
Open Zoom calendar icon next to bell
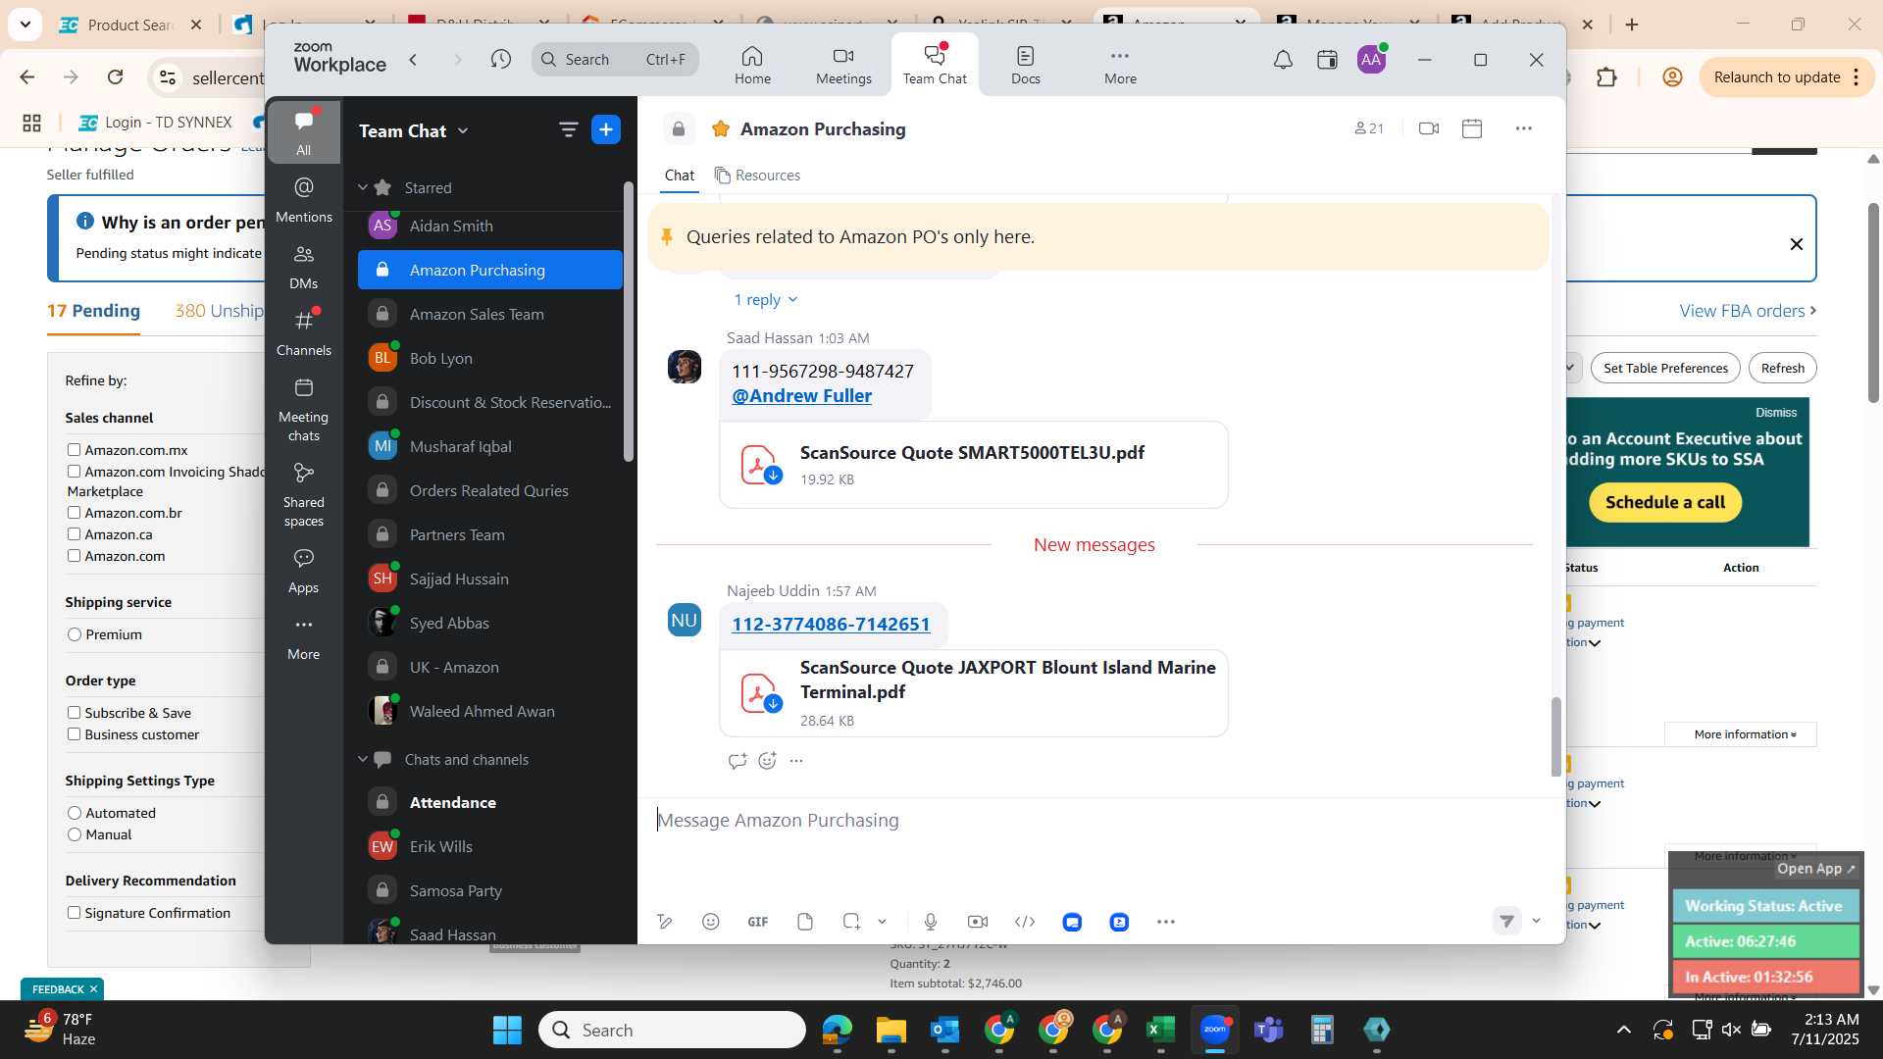(1327, 60)
